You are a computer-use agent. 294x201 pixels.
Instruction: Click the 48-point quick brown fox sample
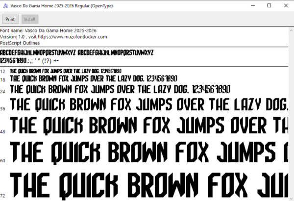149,126
